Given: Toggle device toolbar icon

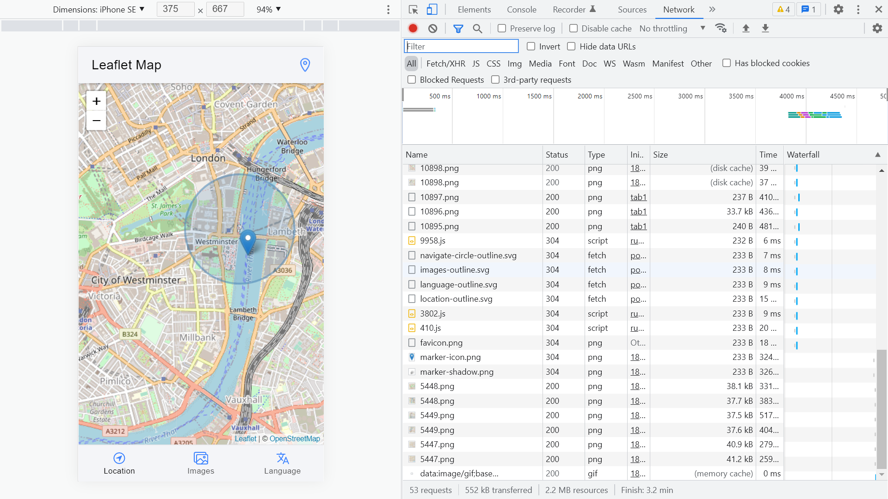Looking at the screenshot, I should 432,9.
